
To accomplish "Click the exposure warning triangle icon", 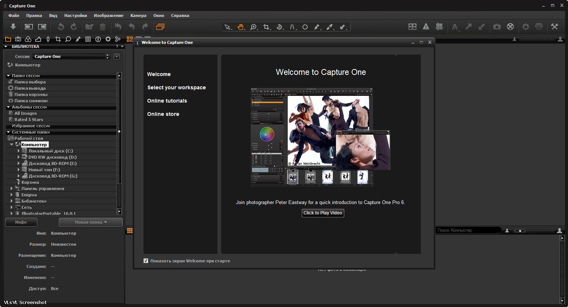I will [426, 27].
